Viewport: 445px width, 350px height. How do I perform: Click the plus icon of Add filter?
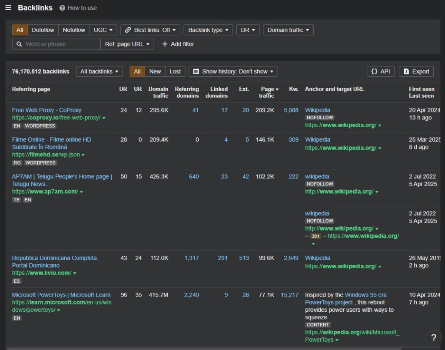click(x=165, y=44)
